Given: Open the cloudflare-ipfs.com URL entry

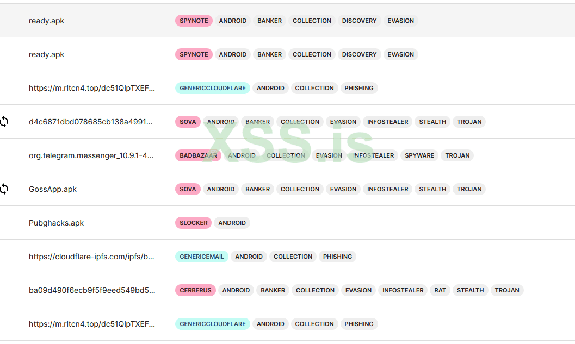Looking at the screenshot, I should [x=91, y=257].
